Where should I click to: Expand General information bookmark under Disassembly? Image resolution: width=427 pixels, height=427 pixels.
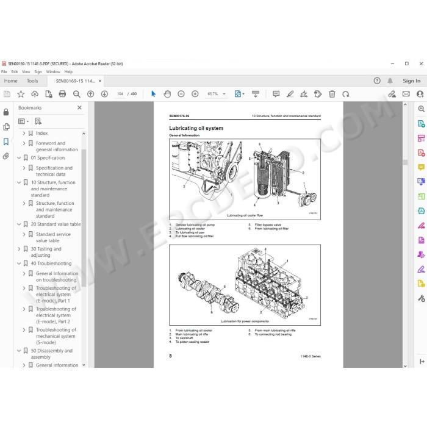(x=24, y=365)
